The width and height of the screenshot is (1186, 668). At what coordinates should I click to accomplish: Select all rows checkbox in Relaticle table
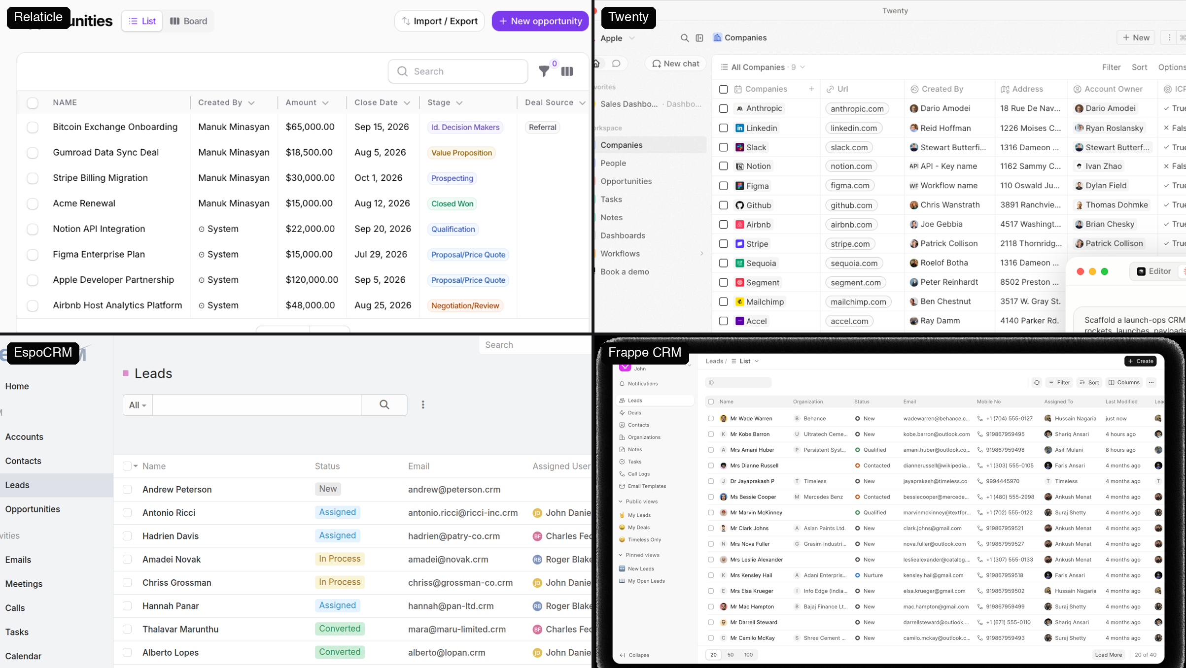tap(33, 103)
